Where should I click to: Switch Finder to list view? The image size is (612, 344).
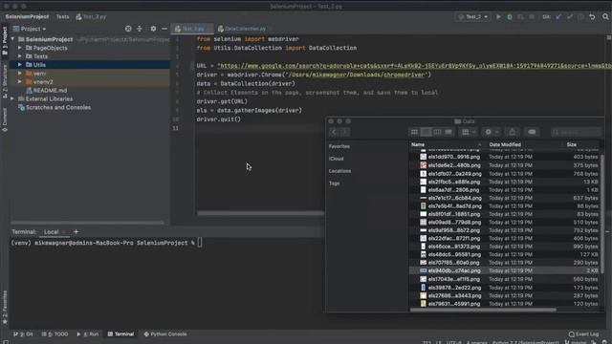426,132
